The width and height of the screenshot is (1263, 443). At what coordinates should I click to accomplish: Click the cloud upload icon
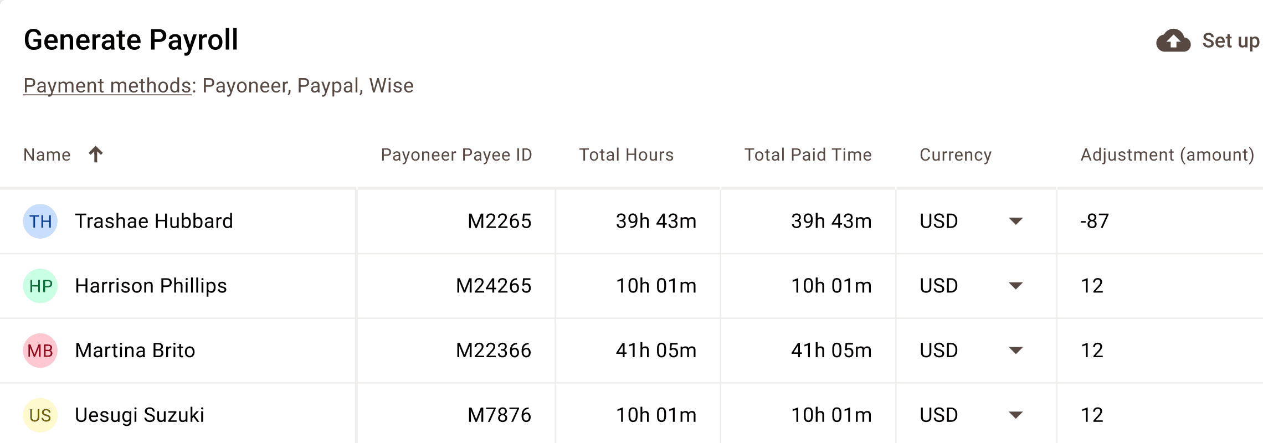(1173, 41)
